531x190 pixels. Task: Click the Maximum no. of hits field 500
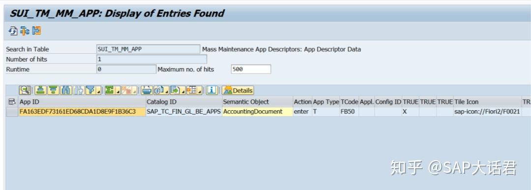[251, 69]
